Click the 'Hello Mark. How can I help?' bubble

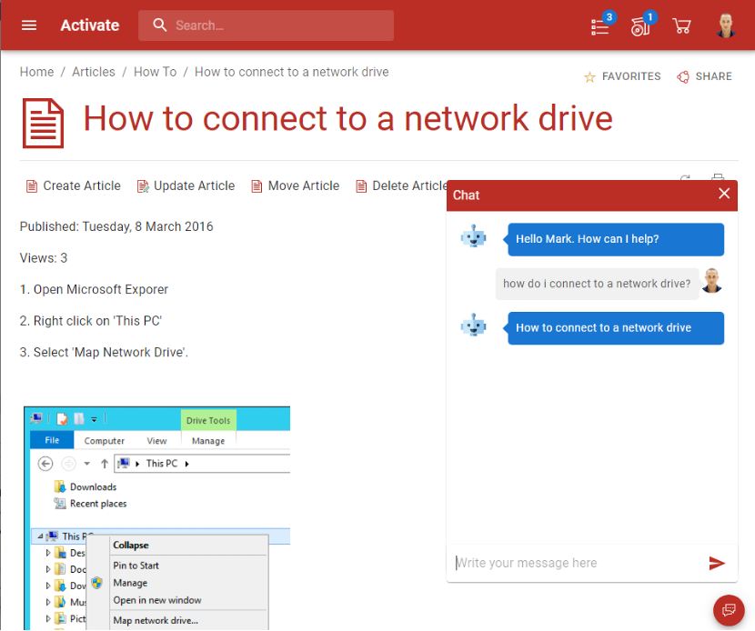pyautogui.click(x=616, y=239)
